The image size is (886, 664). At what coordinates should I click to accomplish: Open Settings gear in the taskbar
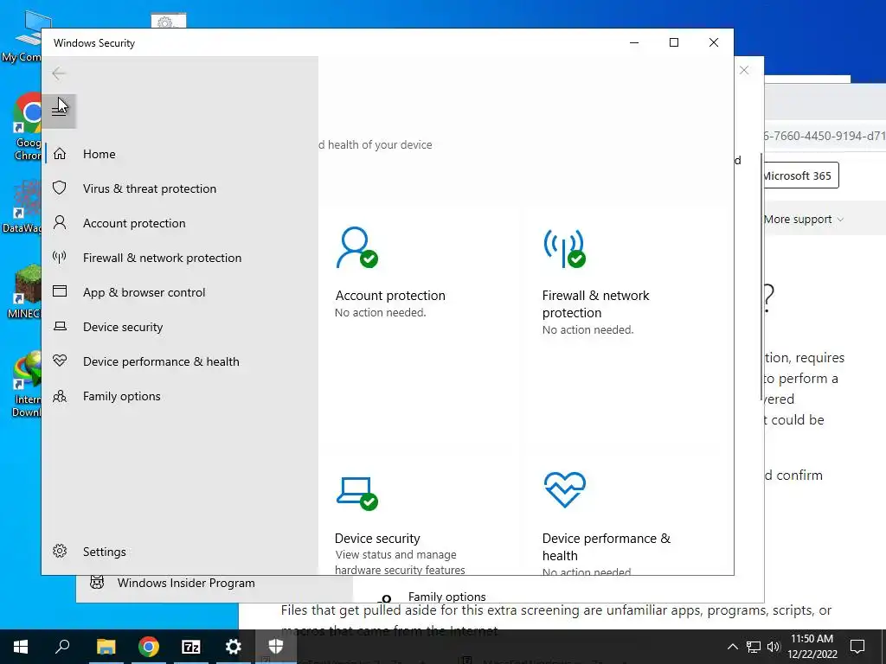pyautogui.click(x=233, y=647)
